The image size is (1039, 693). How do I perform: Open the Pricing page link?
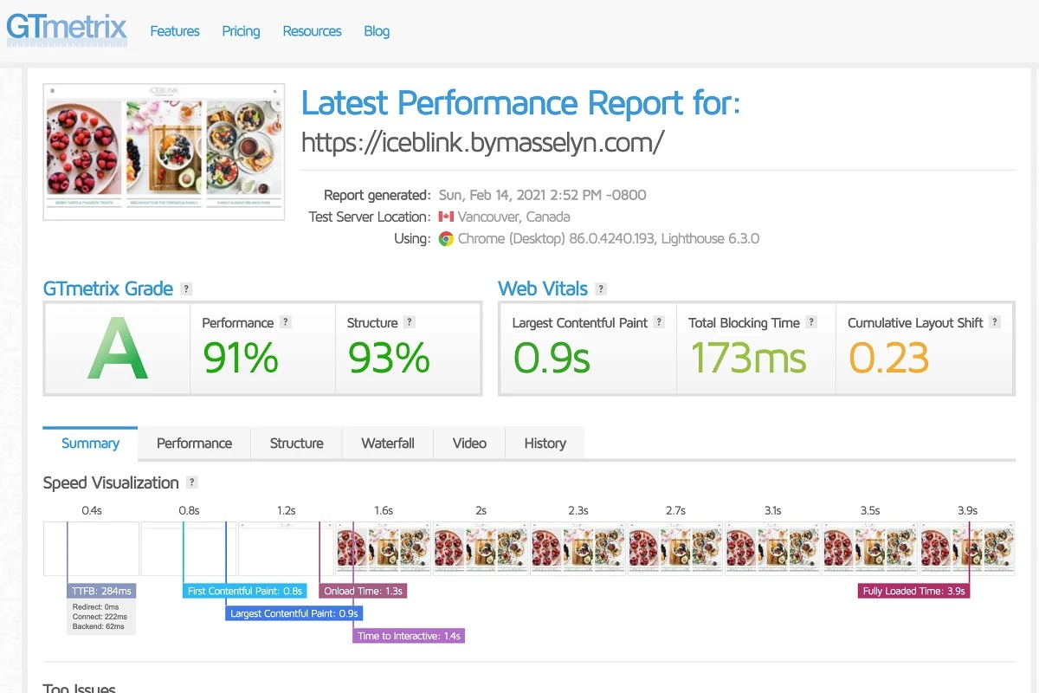241,31
